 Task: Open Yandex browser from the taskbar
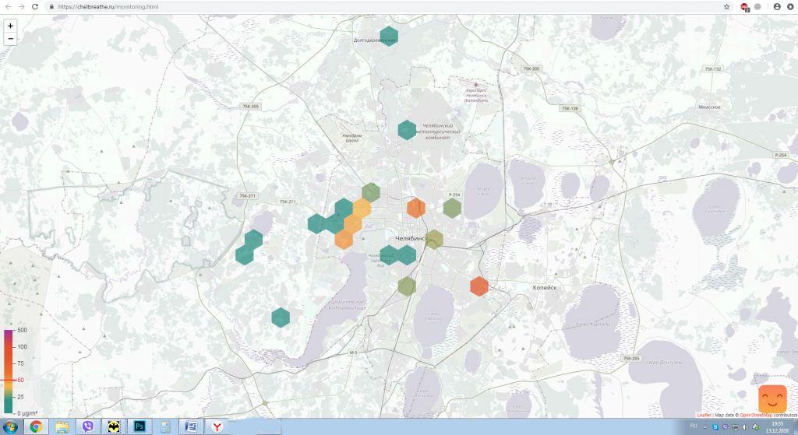[216, 426]
